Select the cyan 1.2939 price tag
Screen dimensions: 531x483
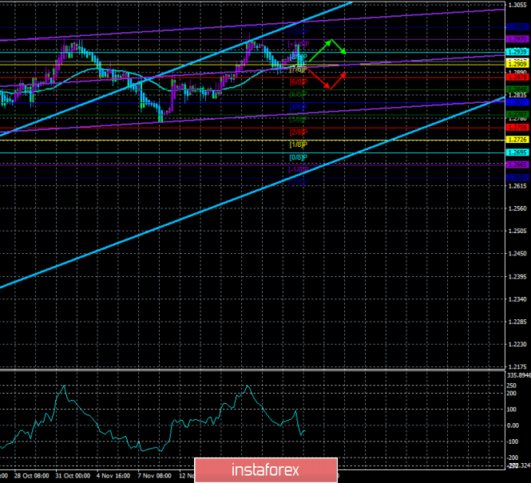coord(517,53)
